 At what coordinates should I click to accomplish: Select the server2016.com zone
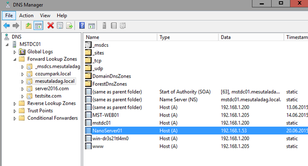pyautogui.click(x=52, y=89)
